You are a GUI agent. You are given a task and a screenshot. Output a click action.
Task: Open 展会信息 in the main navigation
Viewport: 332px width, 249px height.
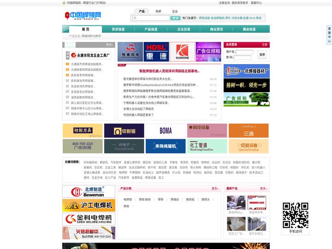click(x=249, y=29)
